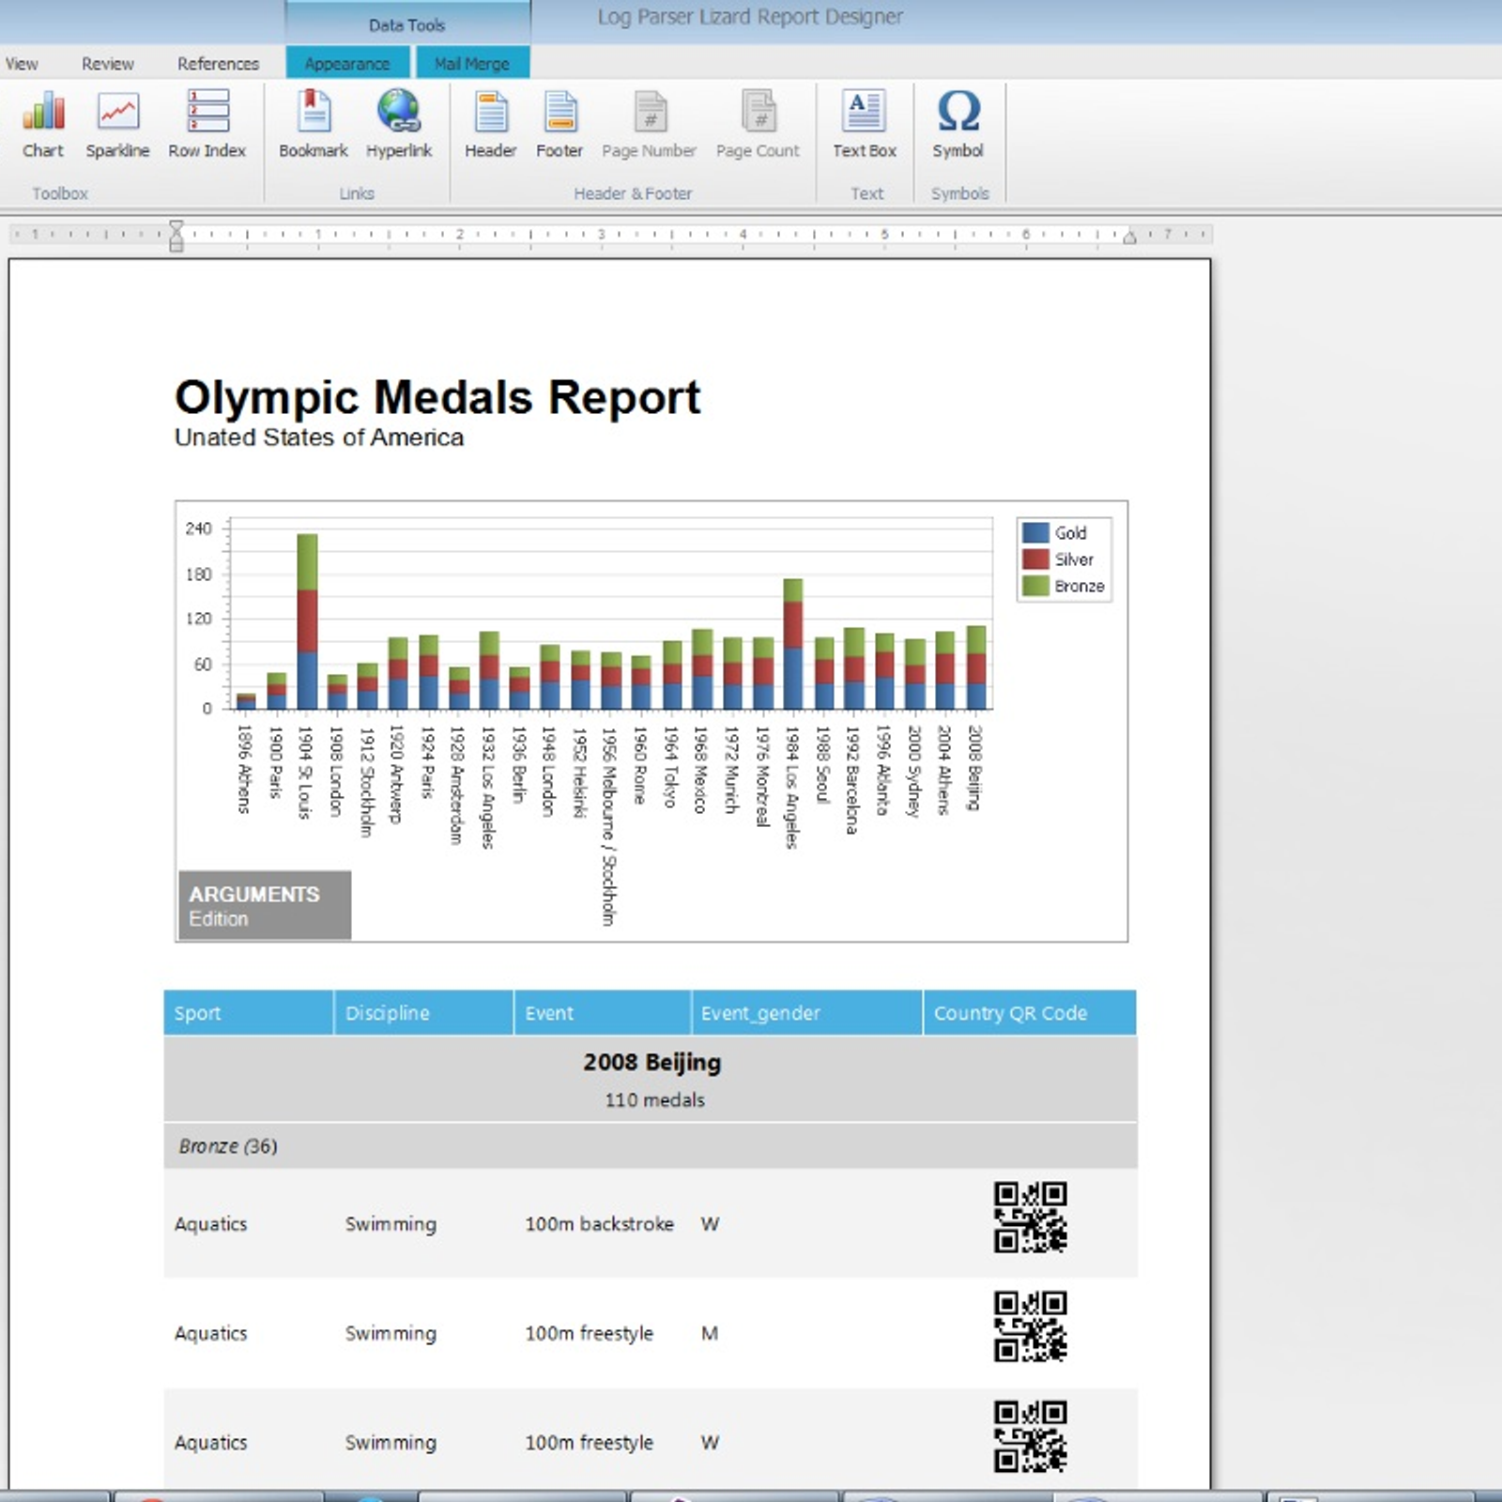The image size is (1502, 1502).
Task: Select the Country QR Code column header
Action: (1030, 1013)
